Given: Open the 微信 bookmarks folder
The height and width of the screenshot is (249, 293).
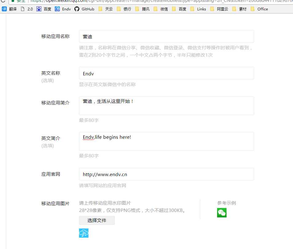Looking at the screenshot, I should [x=161, y=9].
